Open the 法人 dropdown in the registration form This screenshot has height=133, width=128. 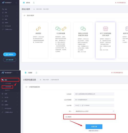click(94, 111)
